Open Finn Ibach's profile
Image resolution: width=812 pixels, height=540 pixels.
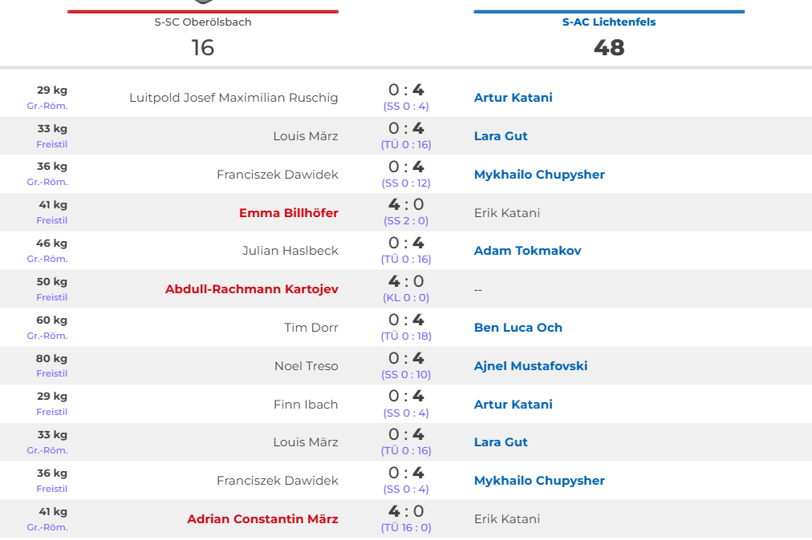pos(306,405)
